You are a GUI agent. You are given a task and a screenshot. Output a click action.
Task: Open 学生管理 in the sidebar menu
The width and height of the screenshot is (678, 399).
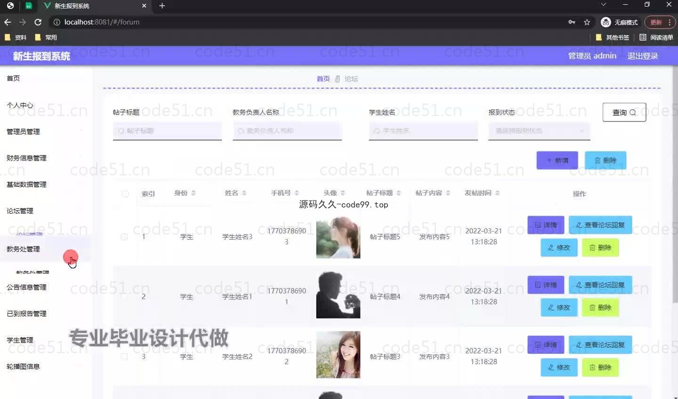tap(20, 340)
